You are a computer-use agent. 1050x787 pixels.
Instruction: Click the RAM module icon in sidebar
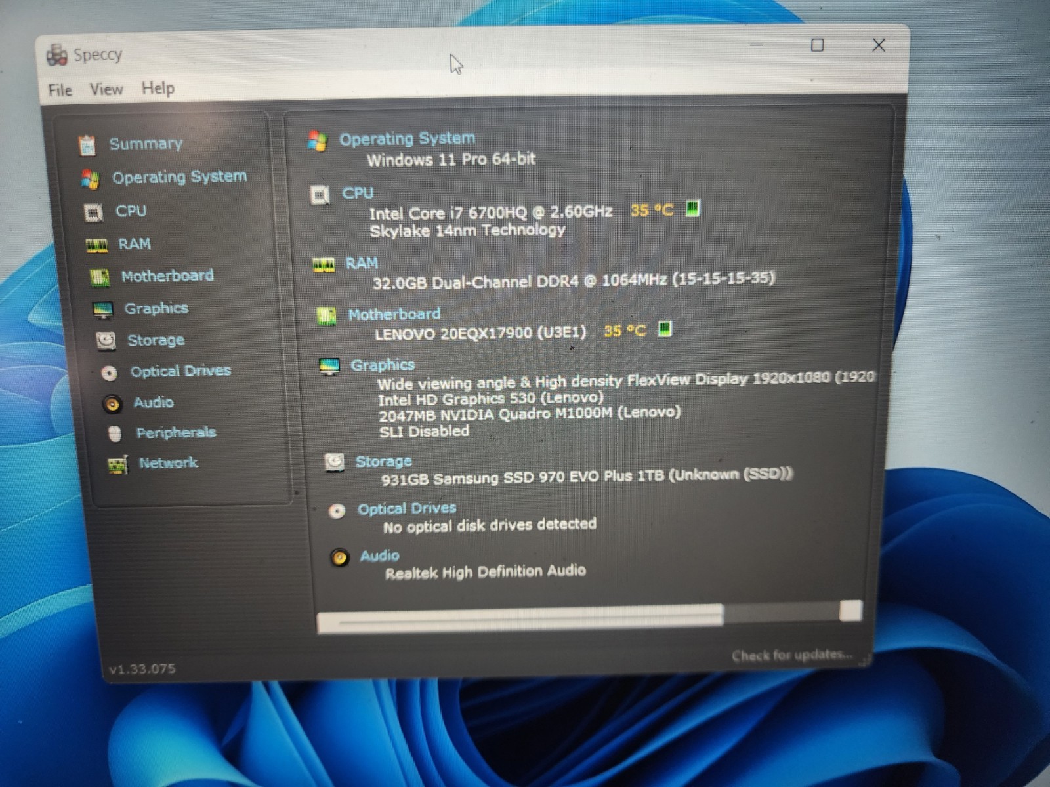[96, 245]
